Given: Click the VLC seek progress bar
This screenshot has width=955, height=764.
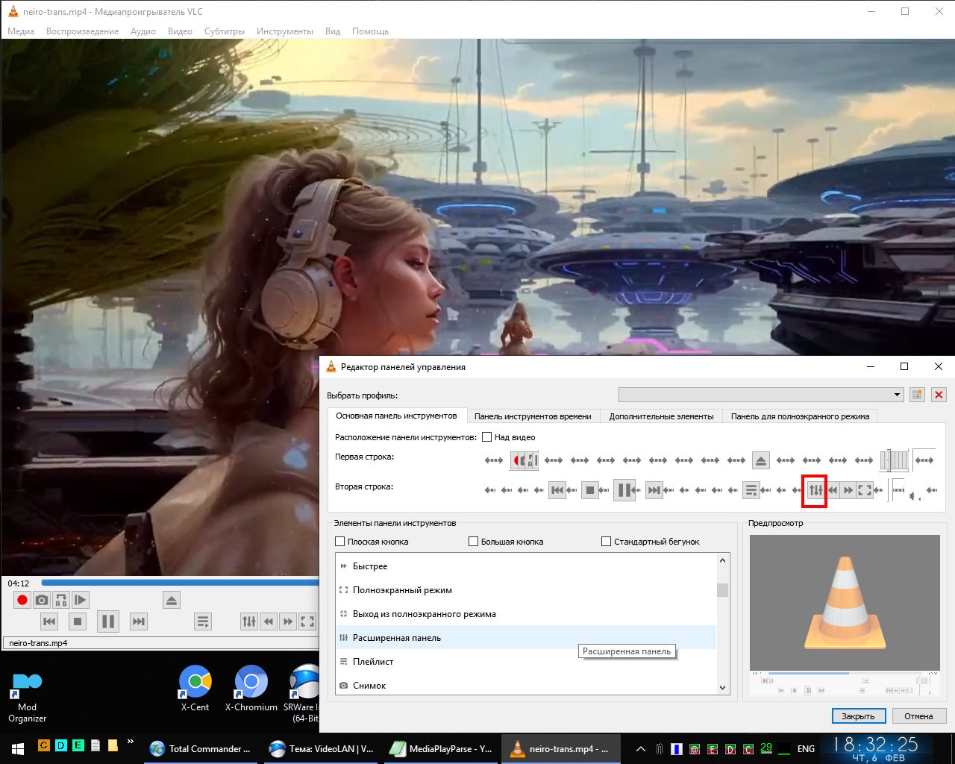Looking at the screenshot, I should pyautogui.click(x=180, y=583).
